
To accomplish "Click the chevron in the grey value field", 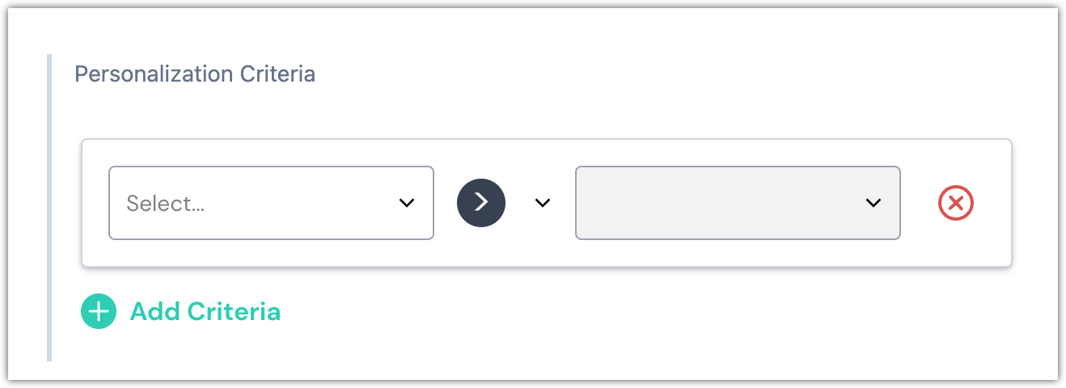I will pos(873,203).
